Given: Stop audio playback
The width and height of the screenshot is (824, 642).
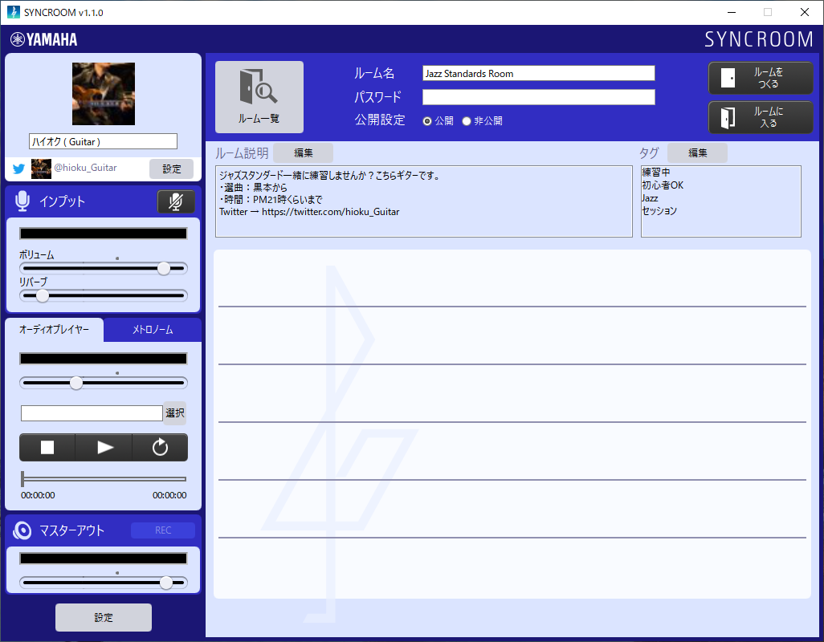Looking at the screenshot, I should coord(47,447).
